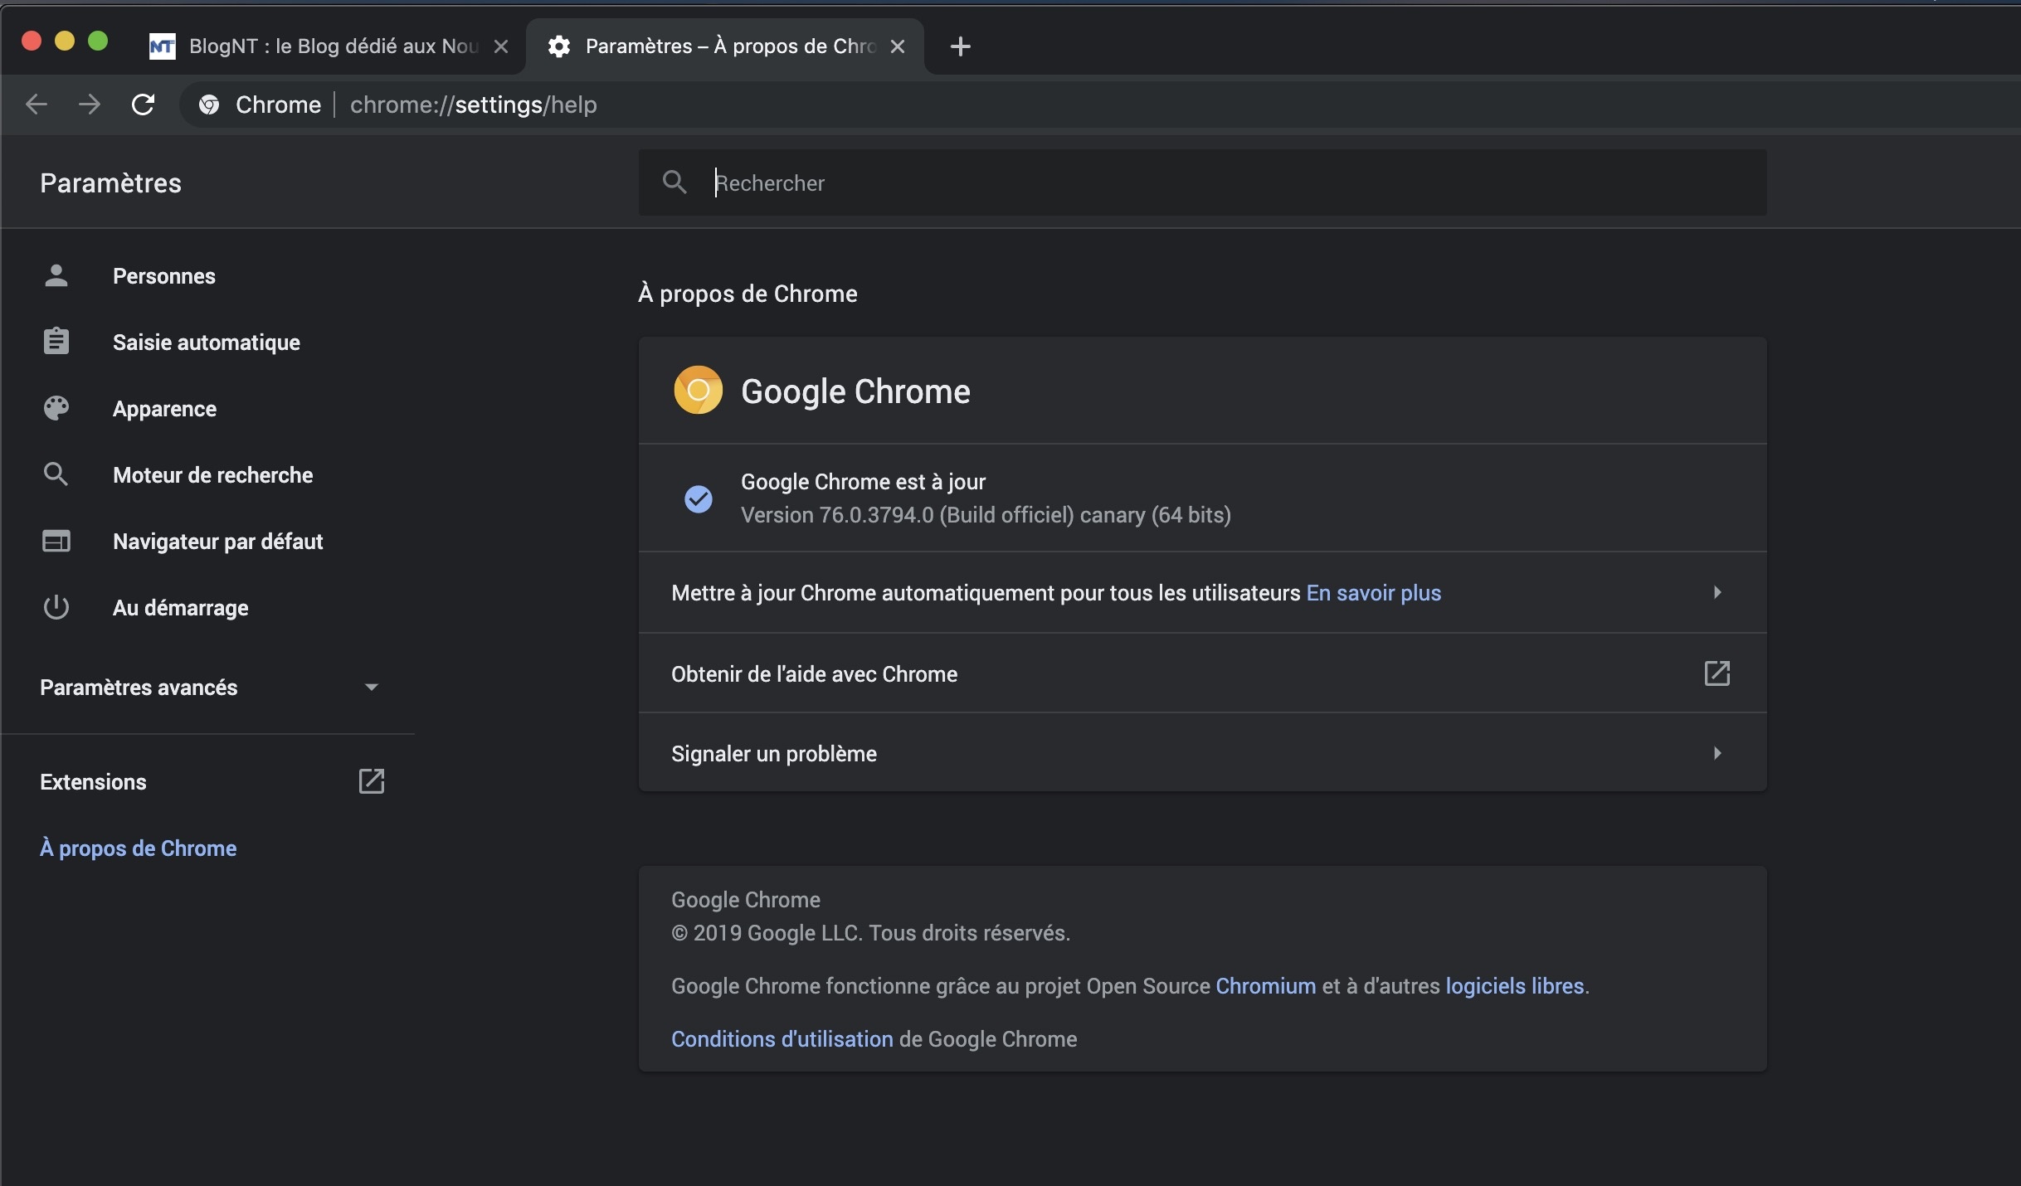
Task: Click the gear icon on settings tab
Action: tap(559, 46)
